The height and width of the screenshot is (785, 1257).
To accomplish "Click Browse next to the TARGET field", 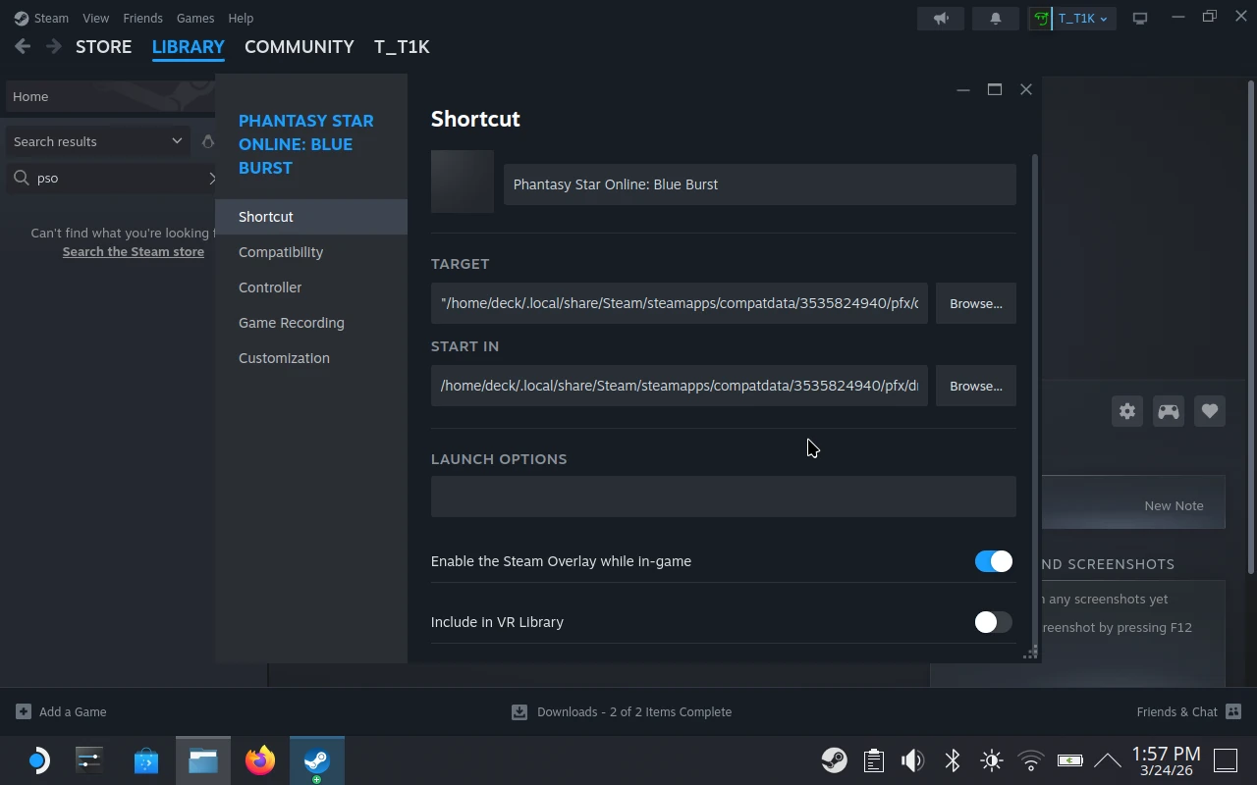I will (x=975, y=303).
